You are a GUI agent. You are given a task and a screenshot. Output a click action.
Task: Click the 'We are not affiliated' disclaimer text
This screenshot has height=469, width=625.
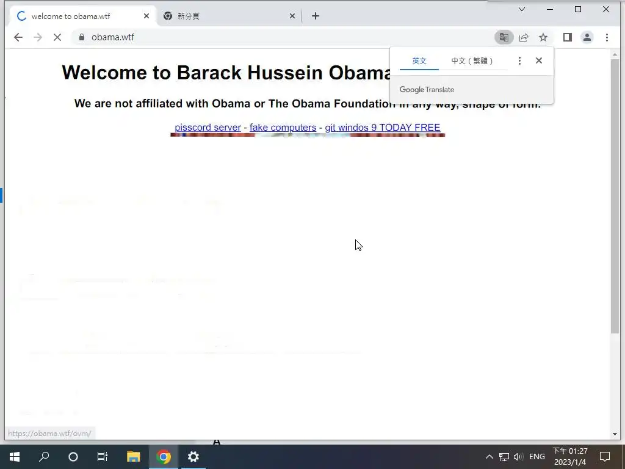308,104
